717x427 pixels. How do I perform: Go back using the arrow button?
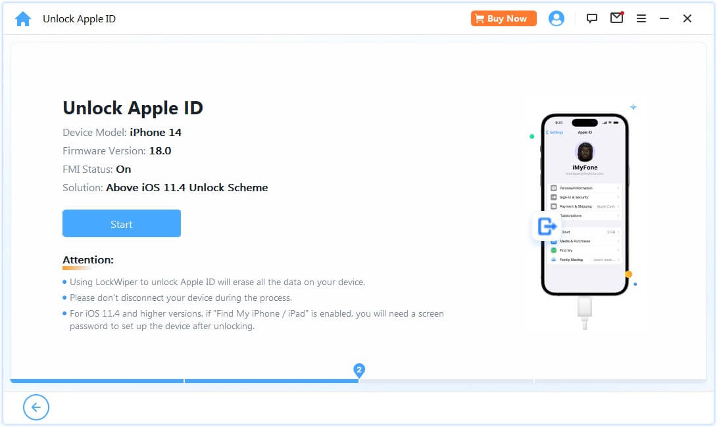[36, 407]
